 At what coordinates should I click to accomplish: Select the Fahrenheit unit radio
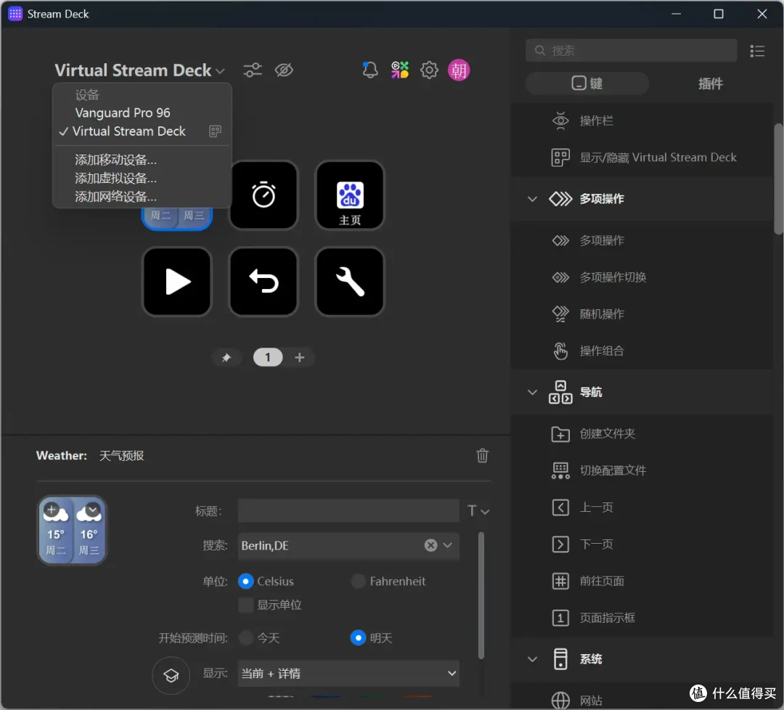[x=358, y=581]
